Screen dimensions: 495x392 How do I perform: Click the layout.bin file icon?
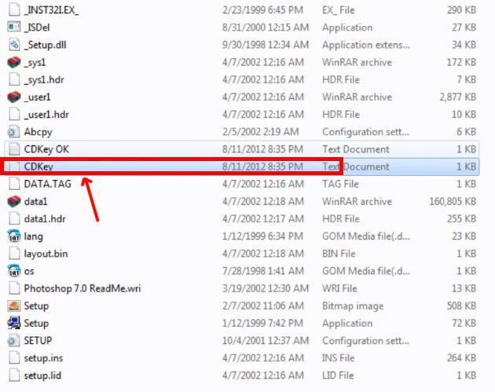click(14, 254)
